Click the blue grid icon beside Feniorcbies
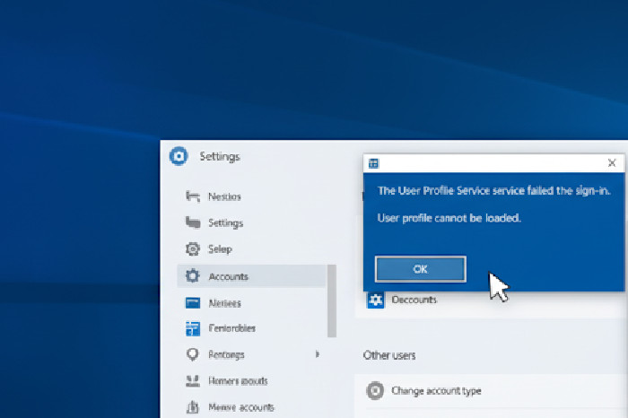 click(x=193, y=328)
